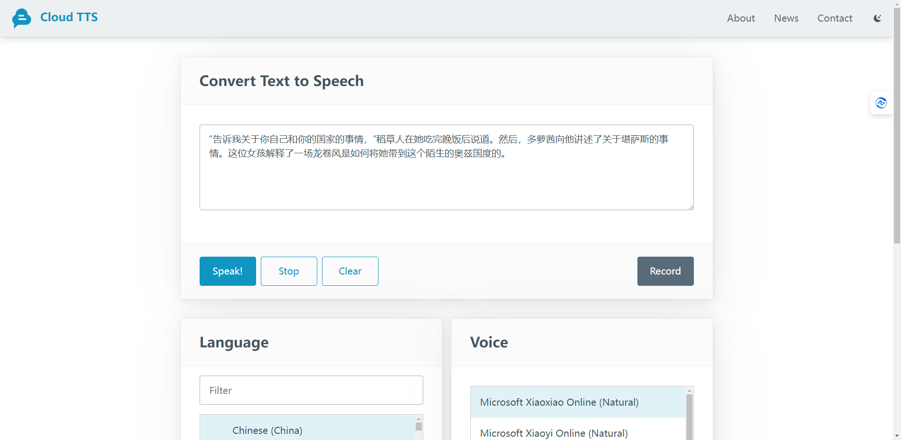Click the Filter input field
Viewport: 901px width, 440px height.
click(x=311, y=390)
